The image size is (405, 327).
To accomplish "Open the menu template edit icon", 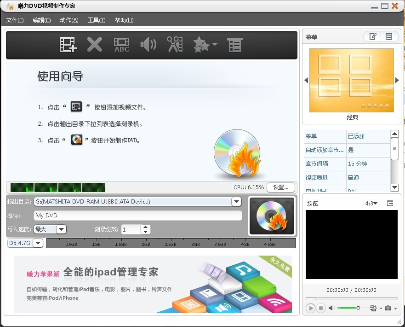I will point(373,37).
